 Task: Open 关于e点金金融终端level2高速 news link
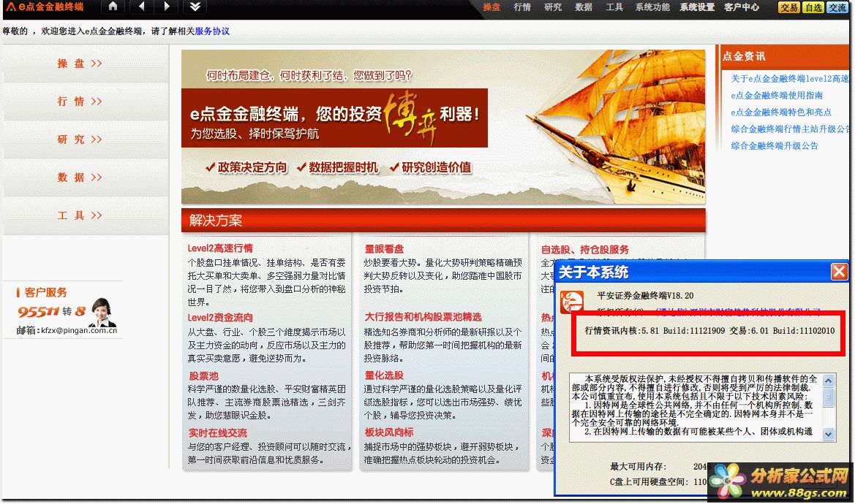coord(790,78)
